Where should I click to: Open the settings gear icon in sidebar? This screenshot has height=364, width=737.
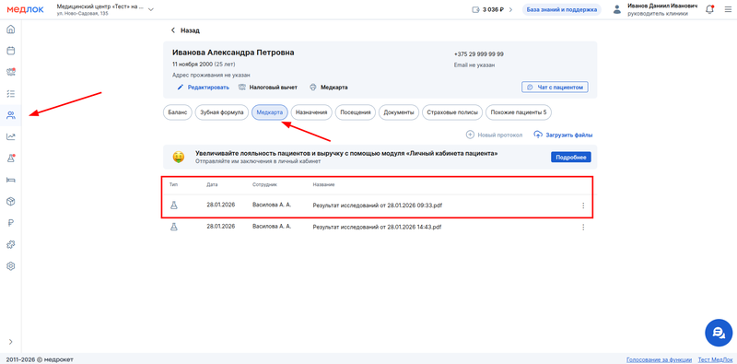(x=11, y=265)
